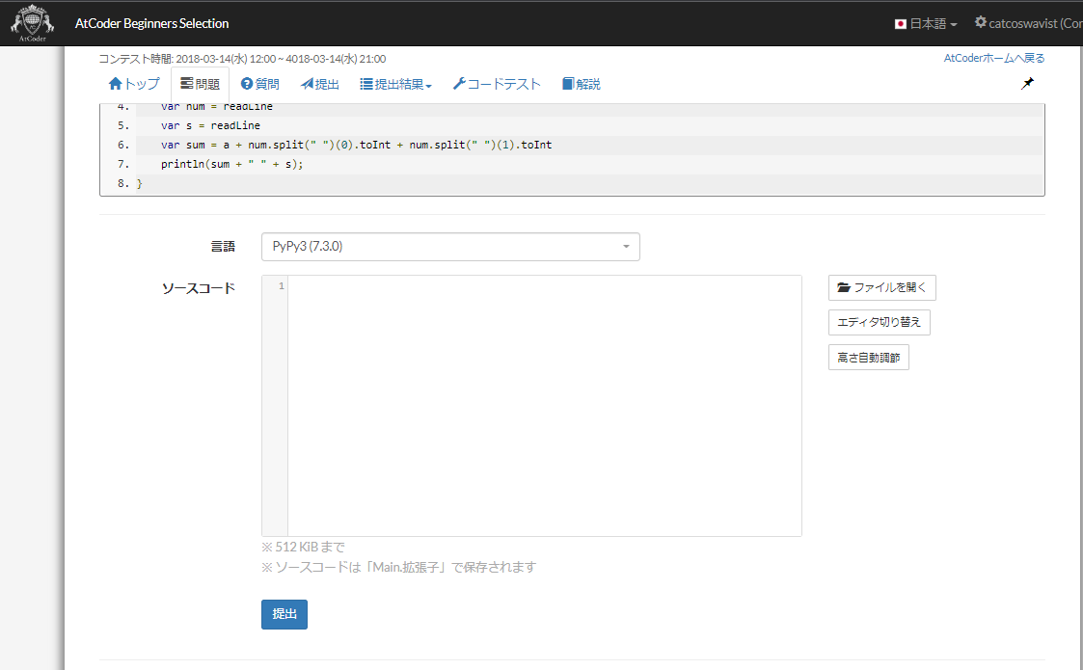Click the paper plane icon beside 提出
Screen dimensions: 1083x670
point(307,84)
